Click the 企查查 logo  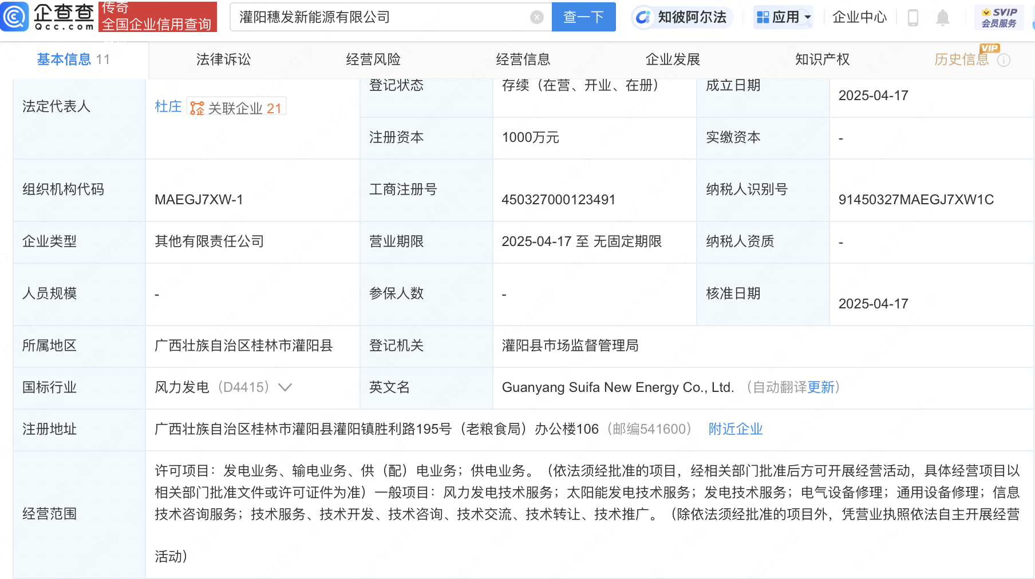(x=49, y=17)
